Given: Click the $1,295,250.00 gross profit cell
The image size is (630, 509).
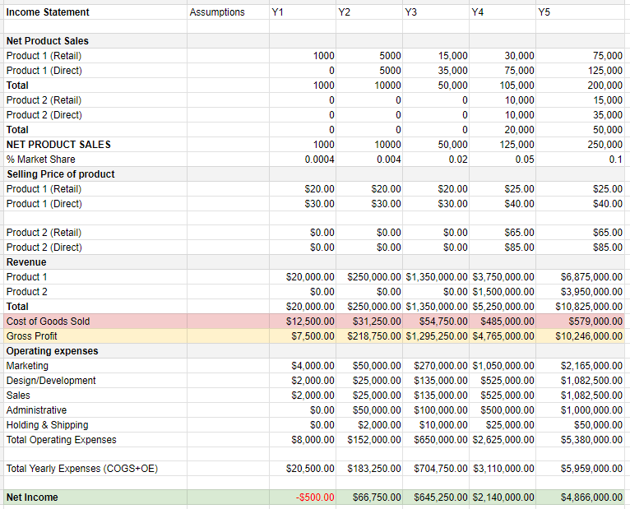Looking at the screenshot, I should pyautogui.click(x=436, y=336).
